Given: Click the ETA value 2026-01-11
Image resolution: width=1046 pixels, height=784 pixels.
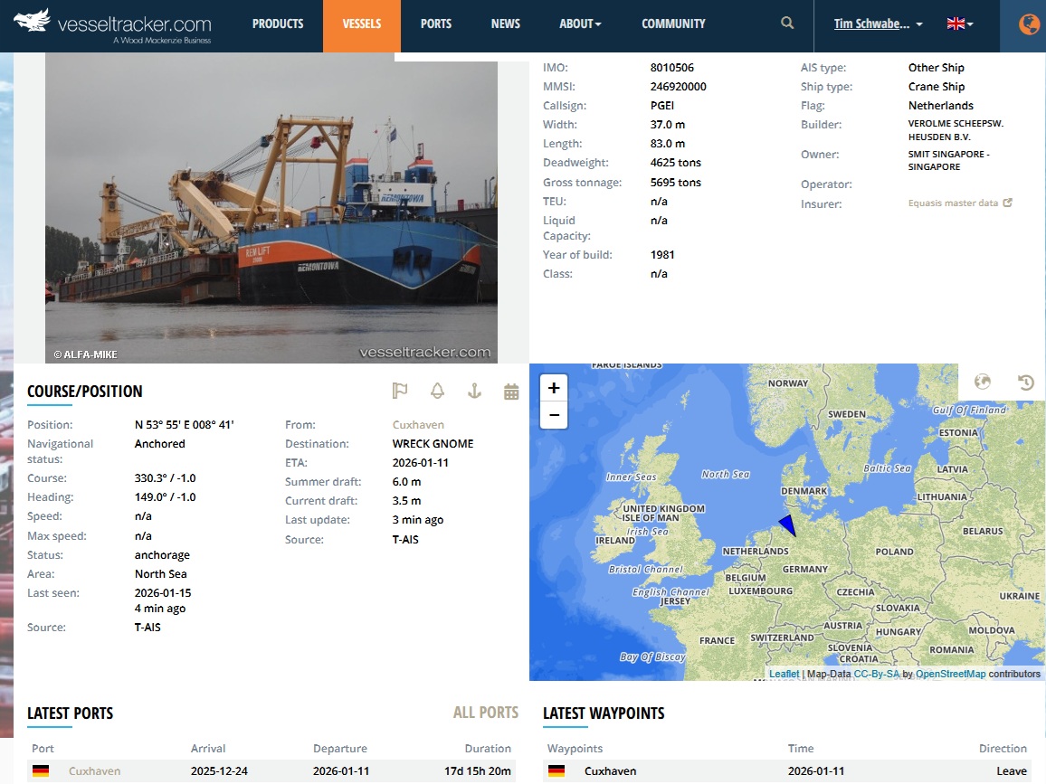Looking at the screenshot, I should [x=420, y=463].
